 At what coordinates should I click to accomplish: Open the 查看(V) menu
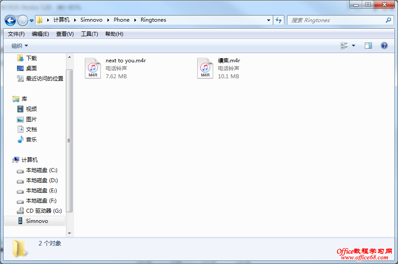coord(65,34)
